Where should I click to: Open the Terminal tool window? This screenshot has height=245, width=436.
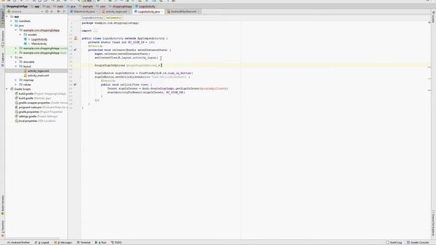point(84,242)
